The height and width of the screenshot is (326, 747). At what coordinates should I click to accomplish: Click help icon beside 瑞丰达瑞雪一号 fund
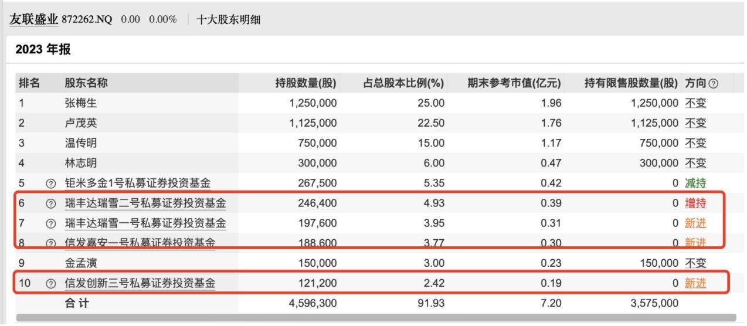point(51,223)
